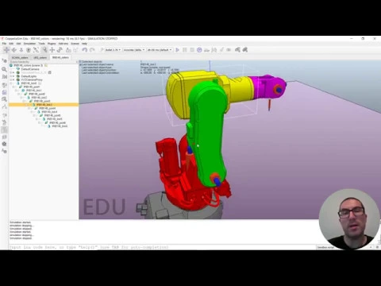Toggle threaded rendering

(221, 50)
